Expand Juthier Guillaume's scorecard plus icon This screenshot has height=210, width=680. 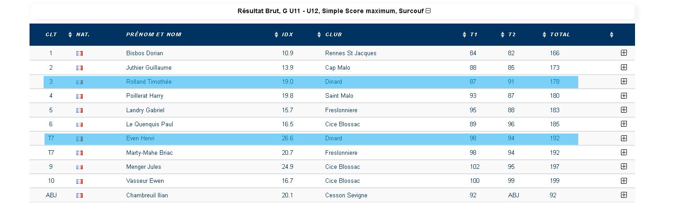pos(624,67)
